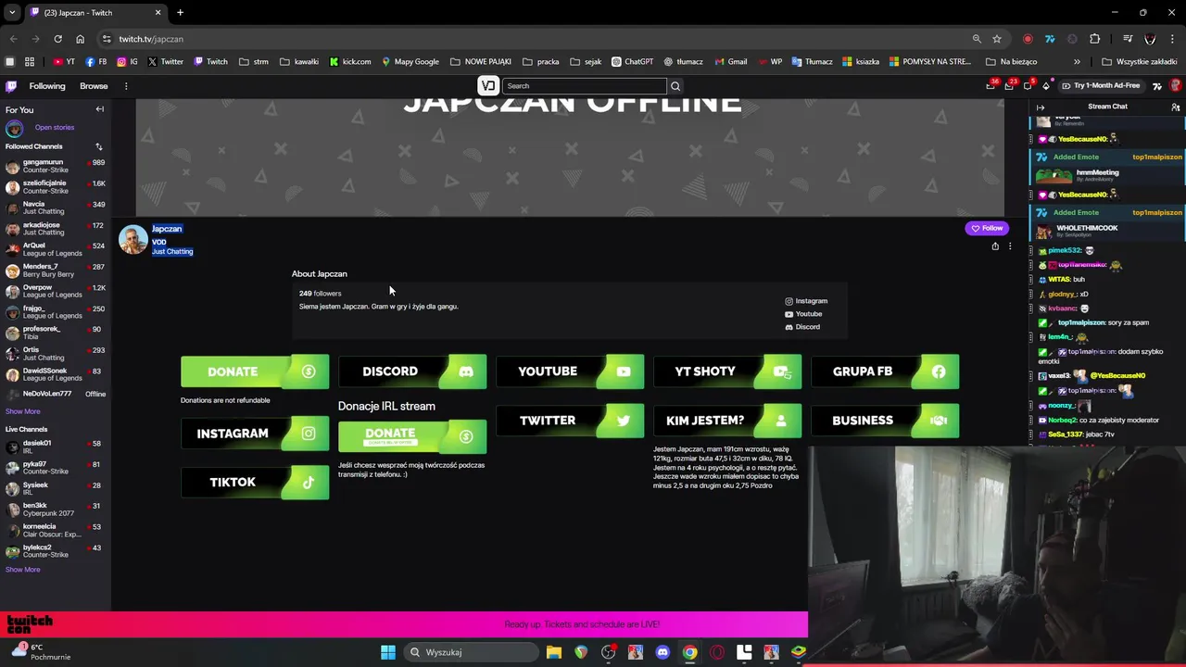The height and width of the screenshot is (667, 1186).
Task: Follow the Japczan channel
Action: point(987,228)
